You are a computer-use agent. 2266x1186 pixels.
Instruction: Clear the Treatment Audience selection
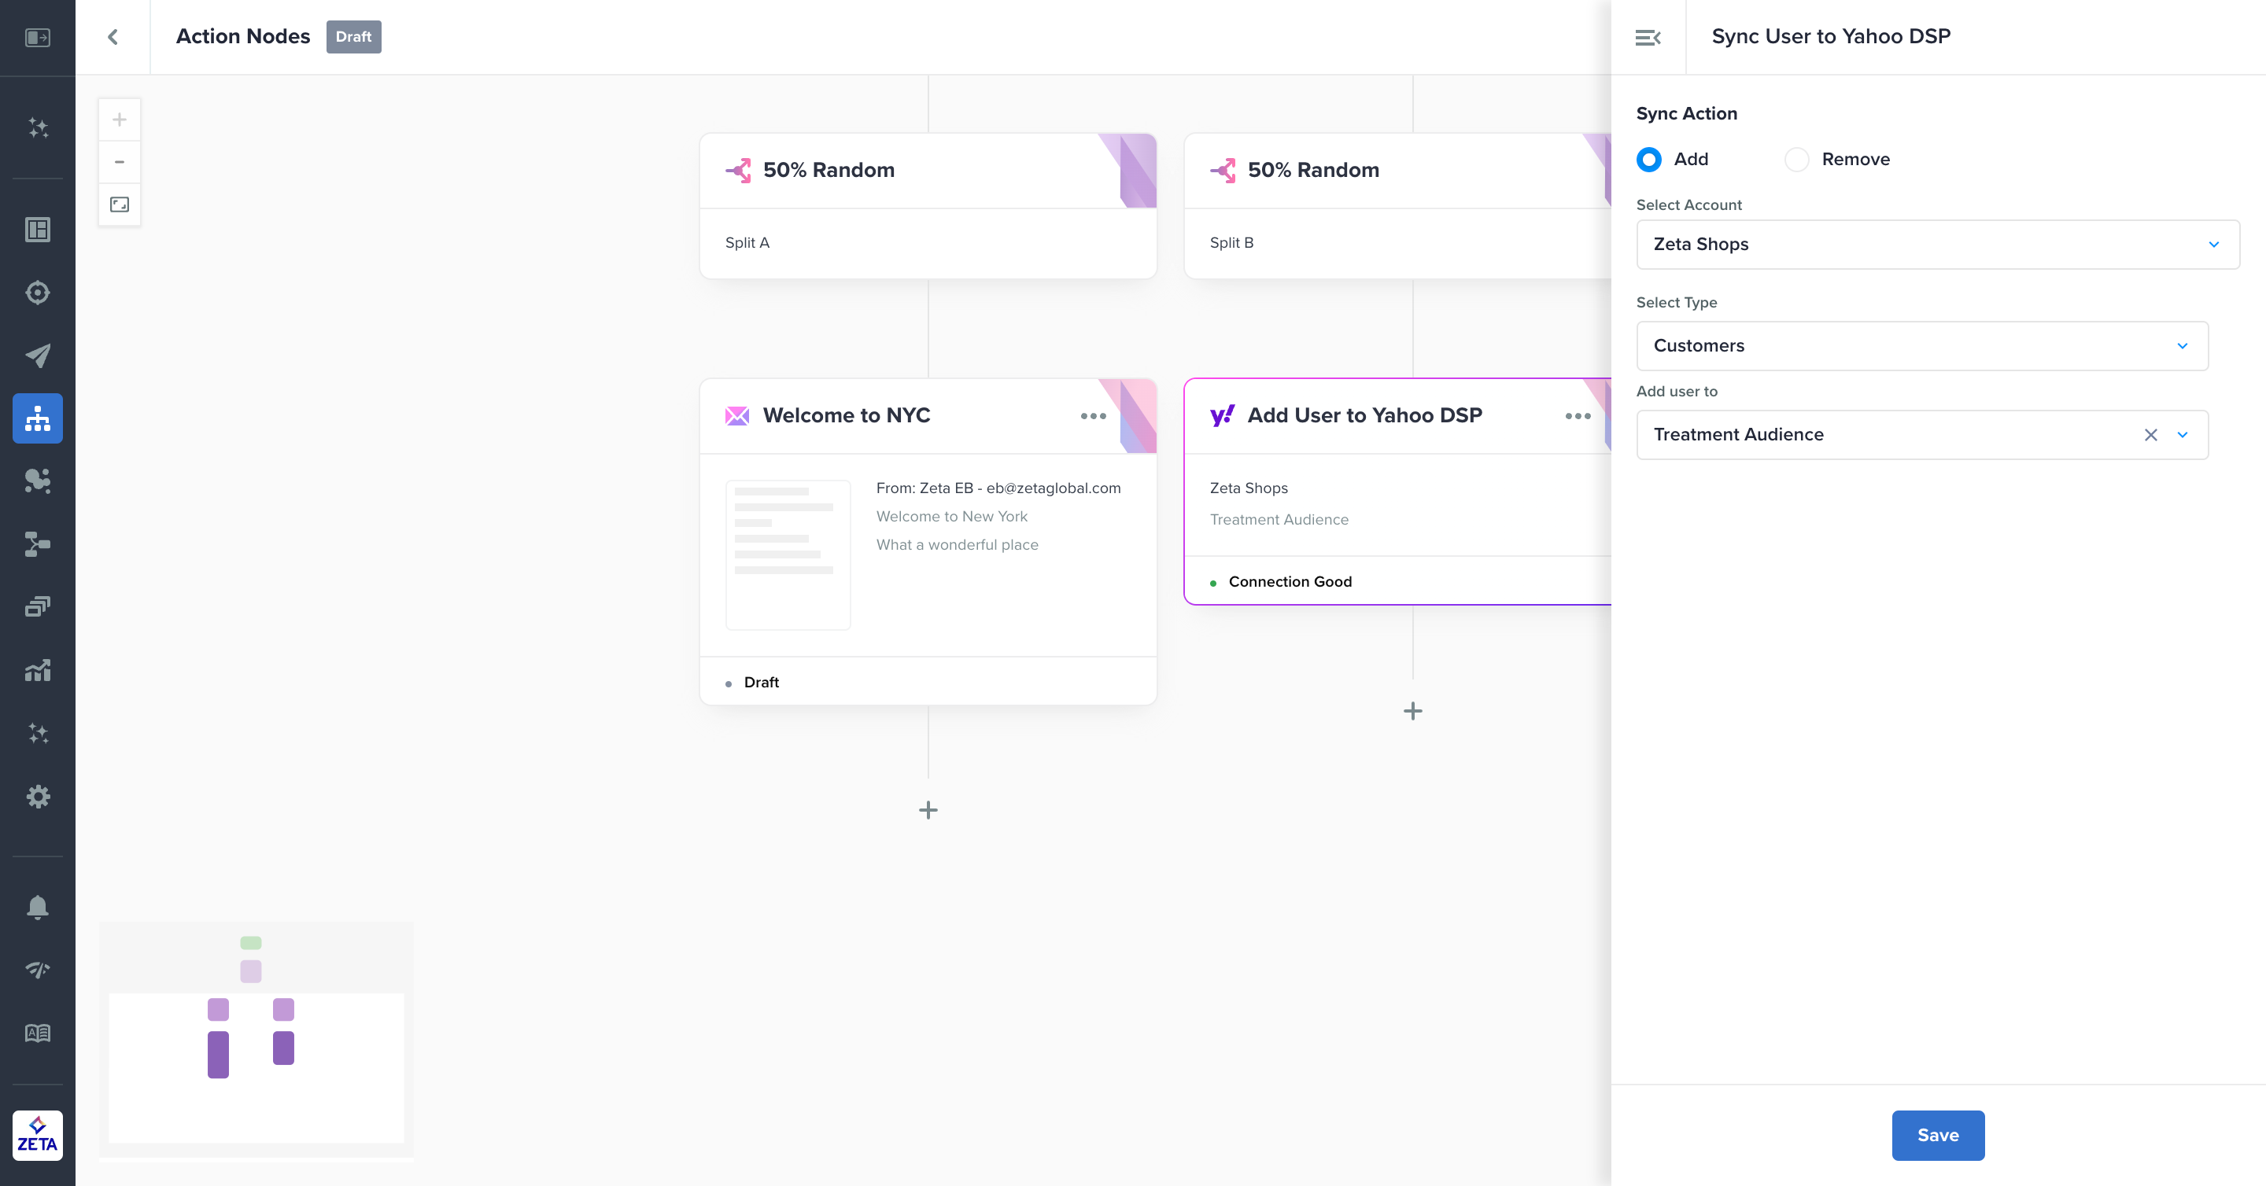(2151, 434)
